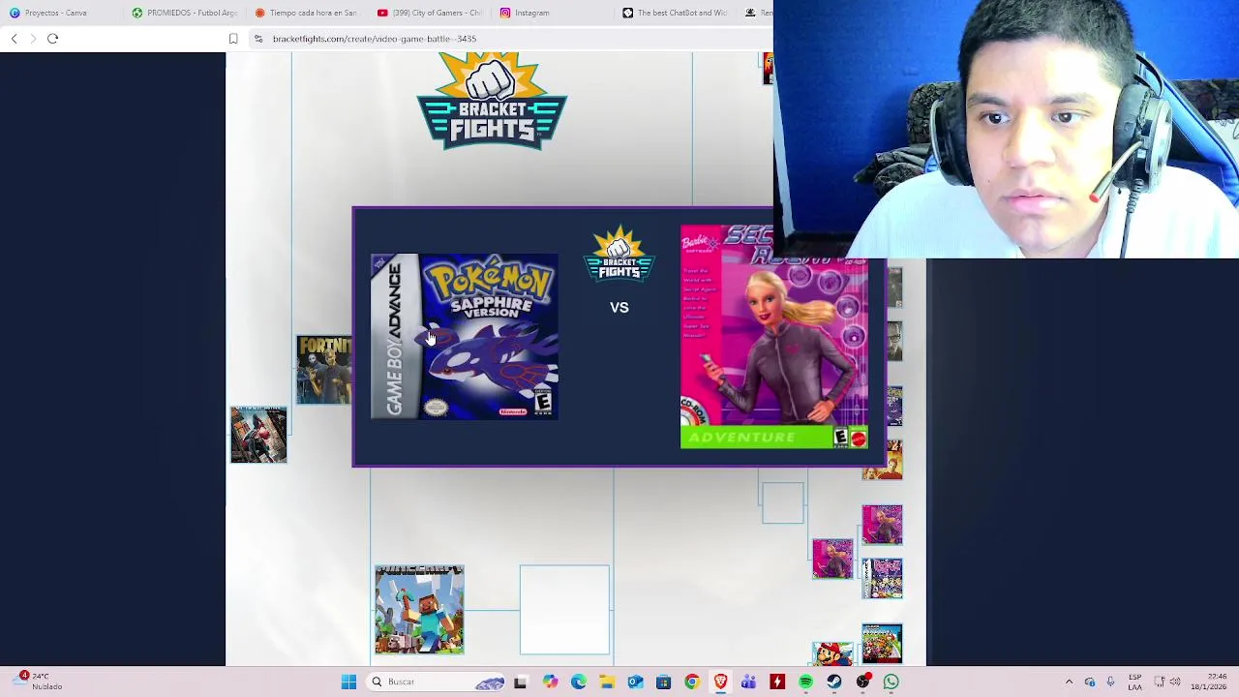This screenshot has width=1239, height=697.
Task: Open the red lightning app on taskbar
Action: click(776, 682)
